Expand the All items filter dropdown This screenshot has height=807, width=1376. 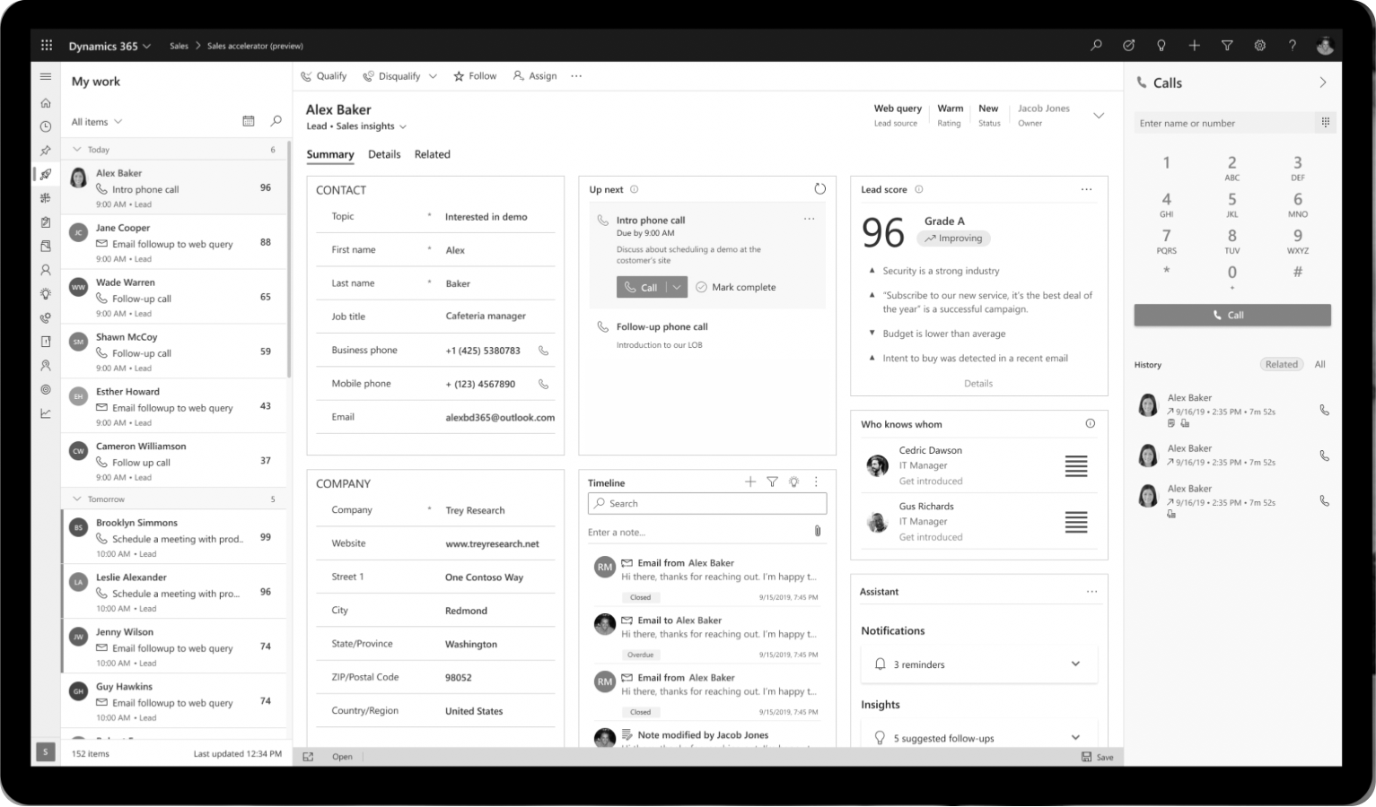tap(97, 122)
